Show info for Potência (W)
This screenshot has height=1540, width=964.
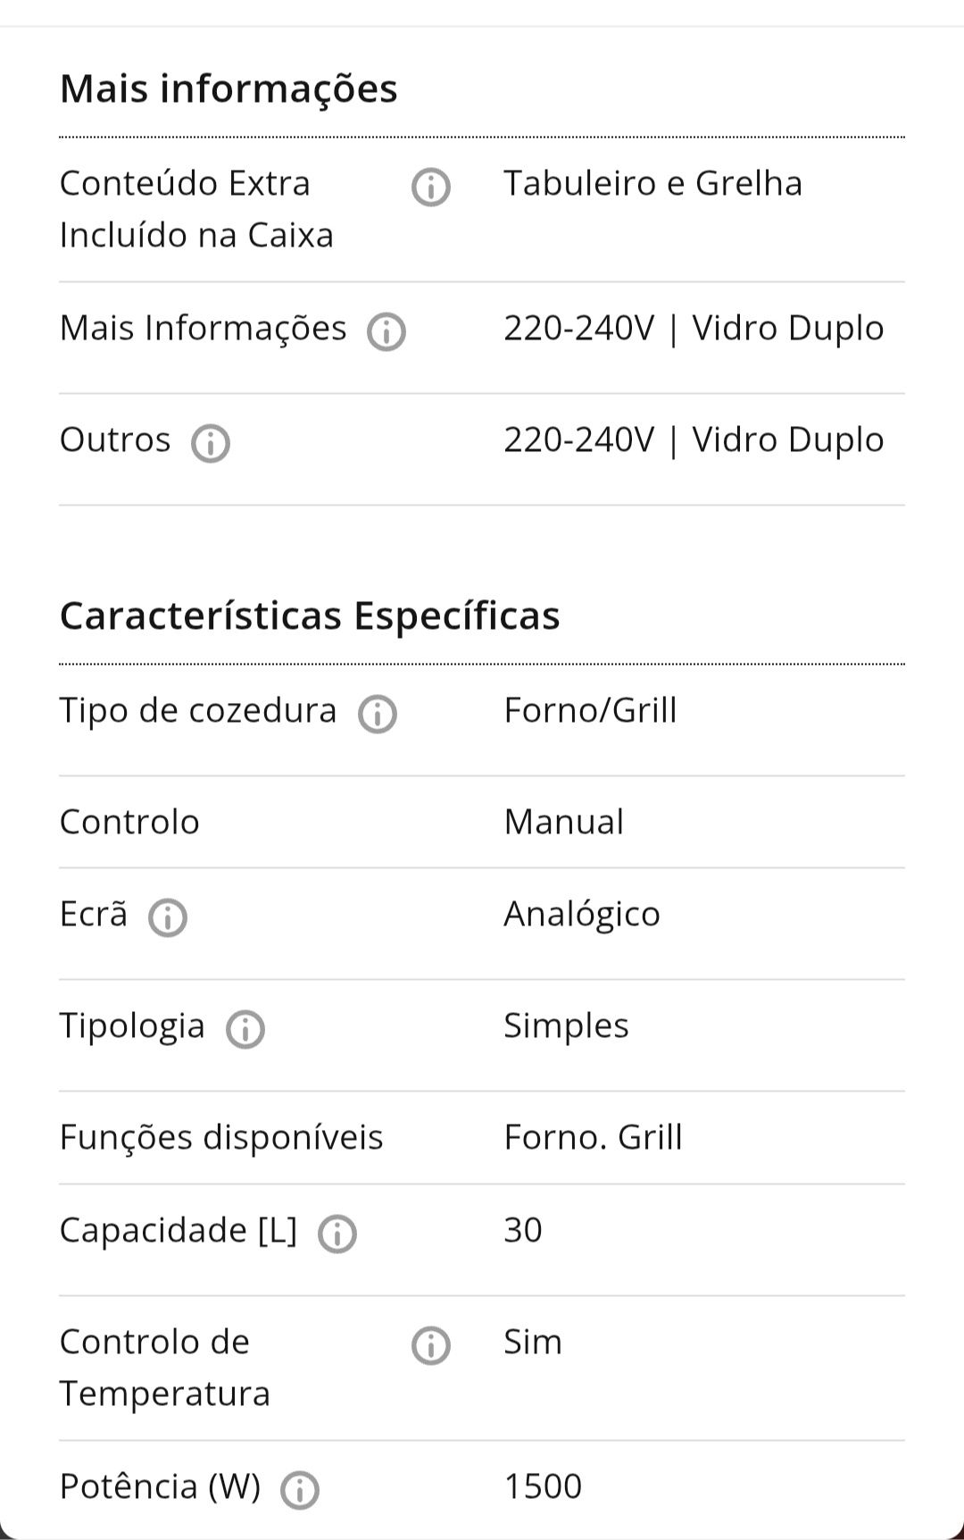coord(300,1490)
